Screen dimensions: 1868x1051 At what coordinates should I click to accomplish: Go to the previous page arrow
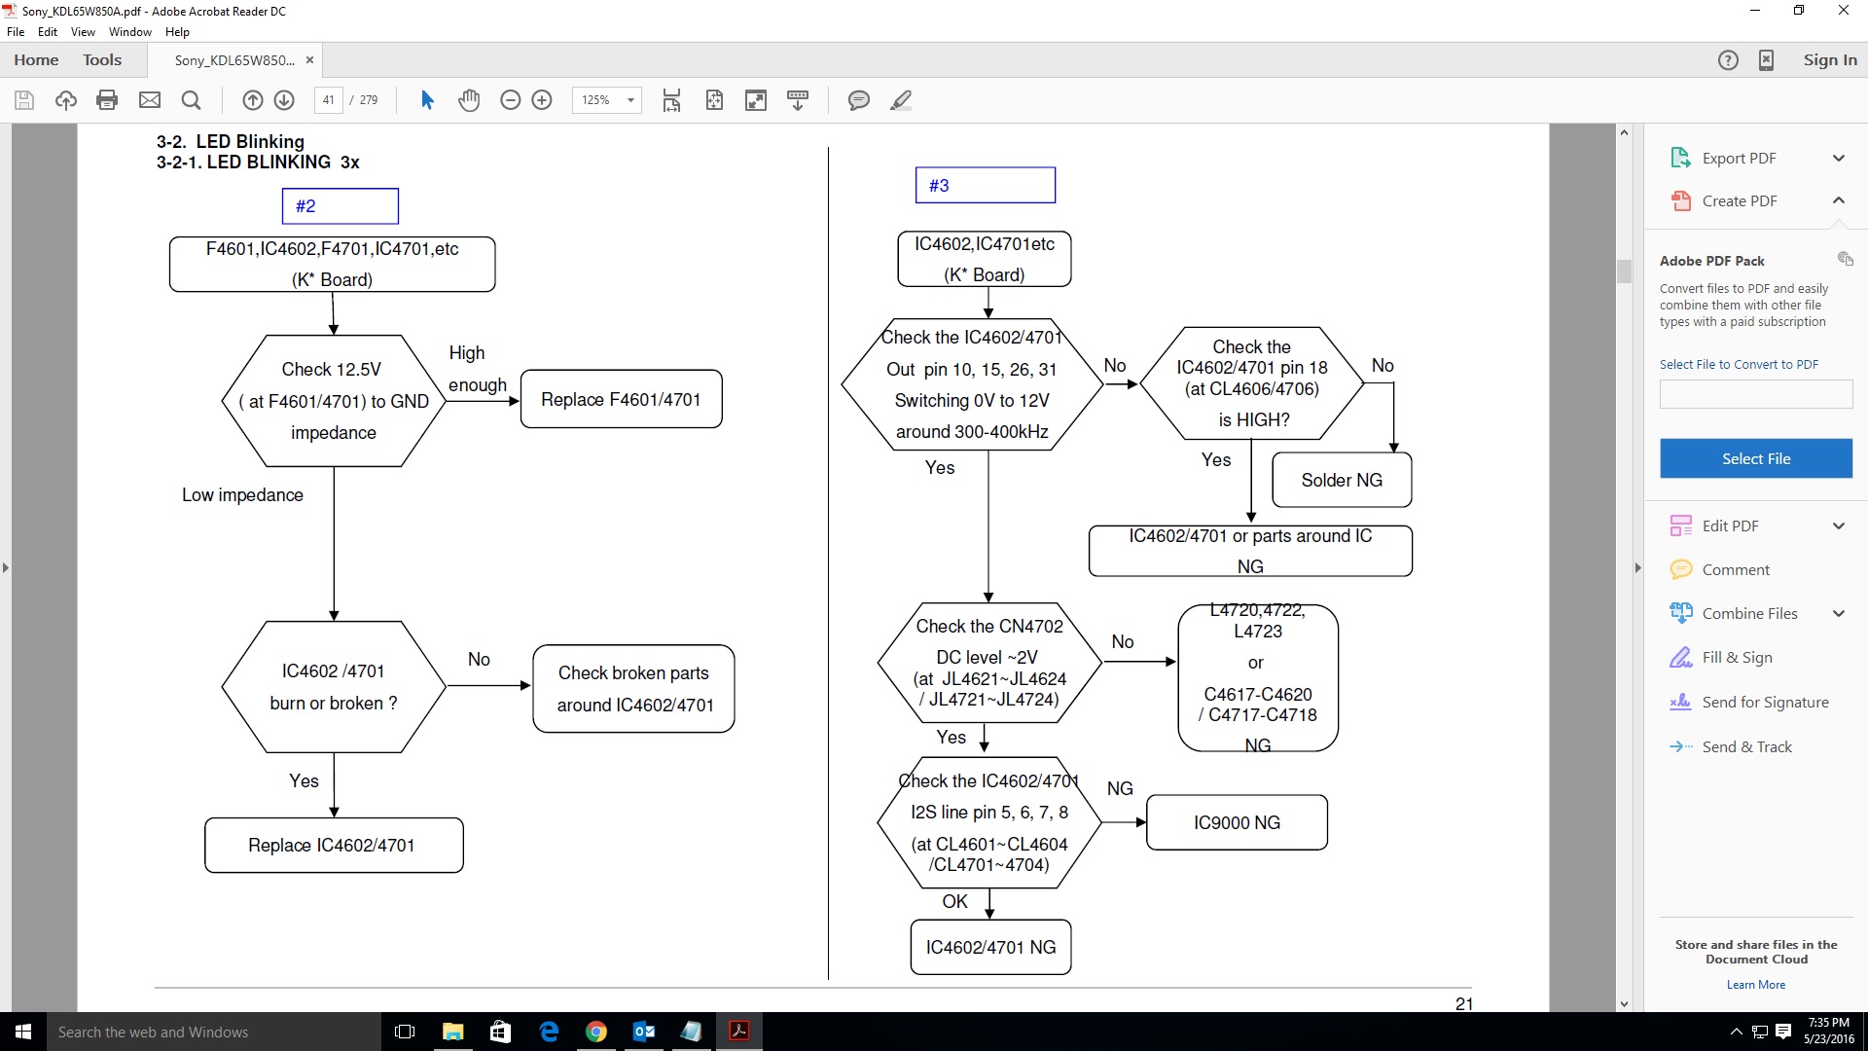pyautogui.click(x=252, y=100)
